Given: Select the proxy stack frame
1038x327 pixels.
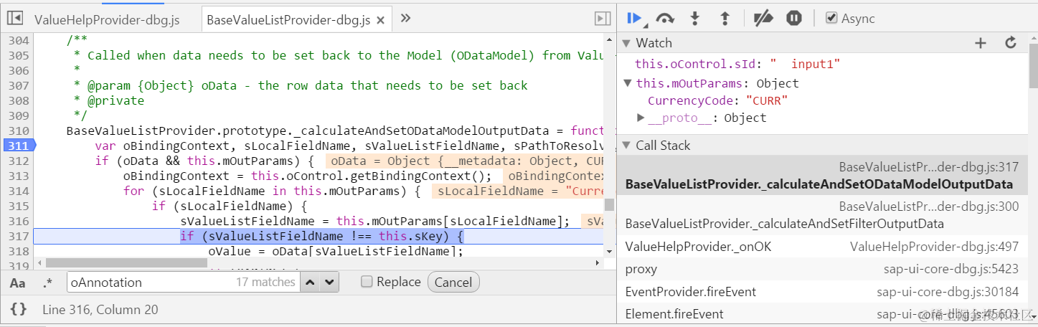Looking at the screenshot, I should click(x=822, y=270).
